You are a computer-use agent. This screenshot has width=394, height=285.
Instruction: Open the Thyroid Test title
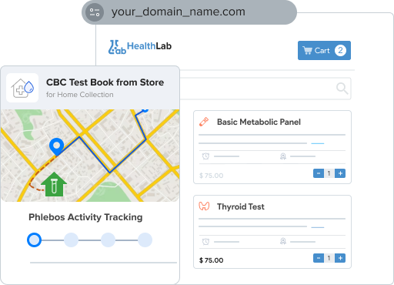point(241,206)
